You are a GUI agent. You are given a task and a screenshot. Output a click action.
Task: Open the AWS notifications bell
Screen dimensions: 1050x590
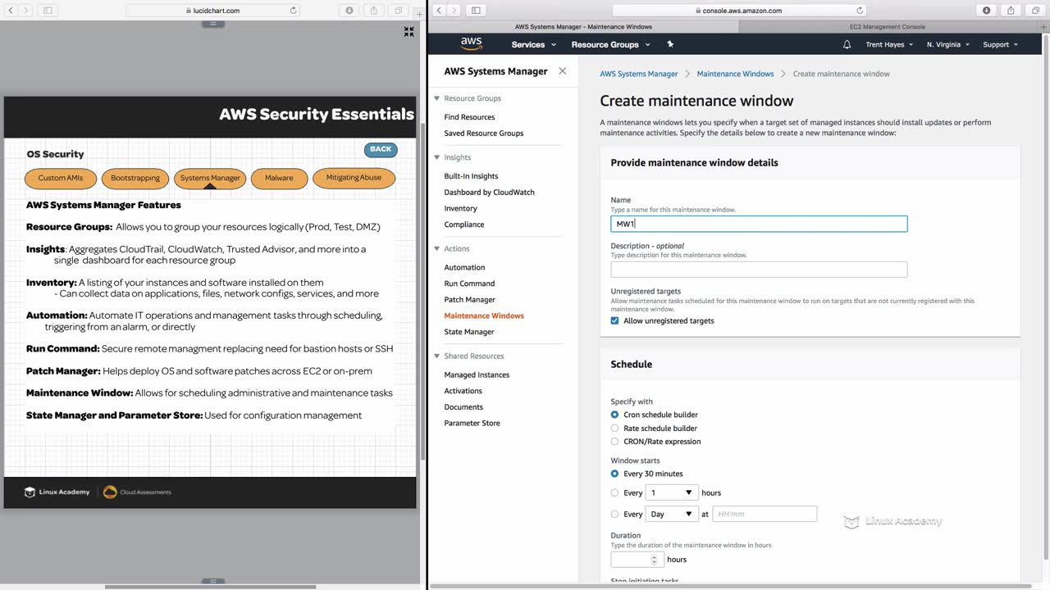click(847, 44)
